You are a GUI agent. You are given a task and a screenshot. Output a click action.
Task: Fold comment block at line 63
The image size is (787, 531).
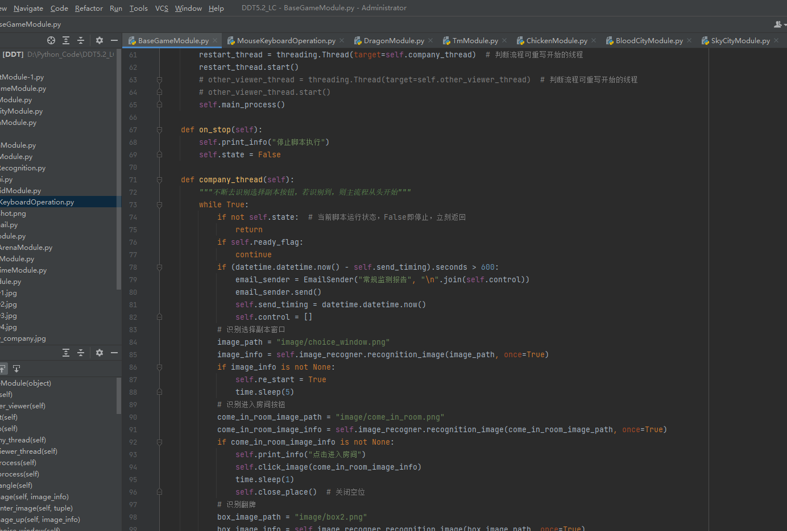[x=159, y=80]
